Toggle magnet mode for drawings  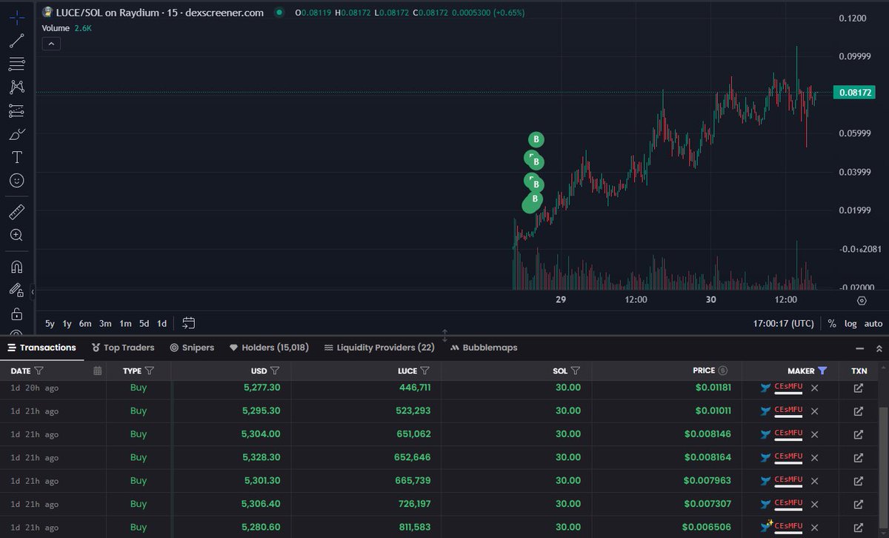pyautogui.click(x=16, y=267)
